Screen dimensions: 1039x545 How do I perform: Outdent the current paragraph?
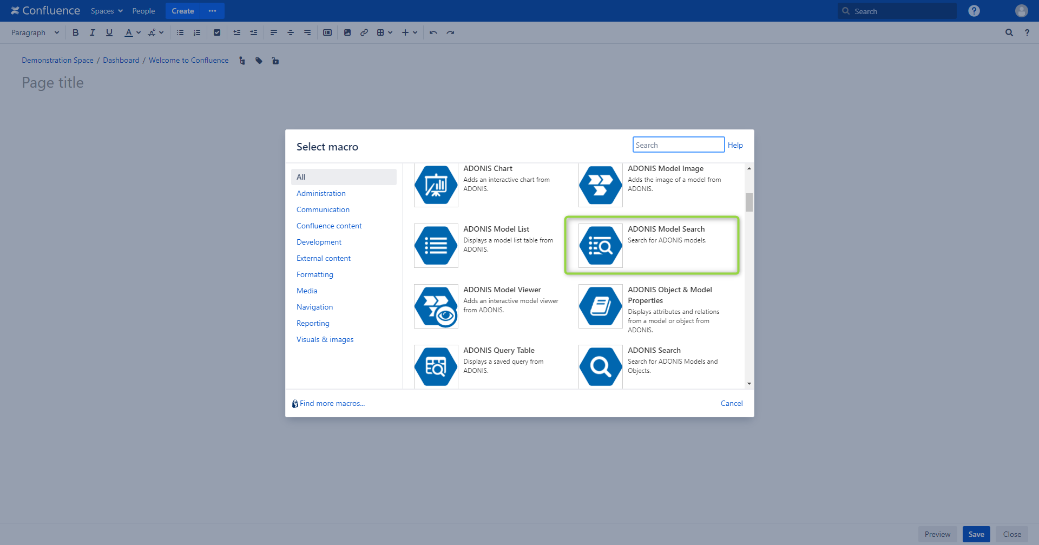237,32
